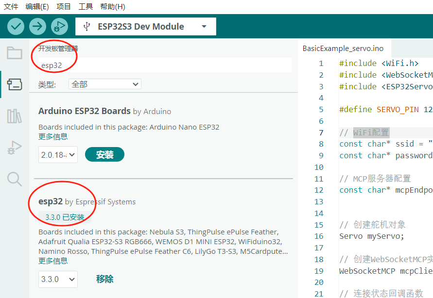Click line number 19 in the gutter
This screenshot has width=433, height=298.
pos(319,271)
